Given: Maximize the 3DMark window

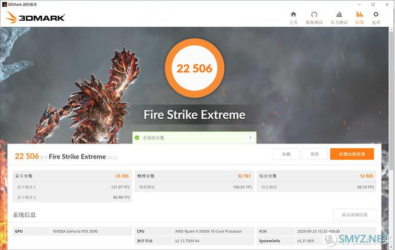Looking at the screenshot, I should tap(373, 5).
